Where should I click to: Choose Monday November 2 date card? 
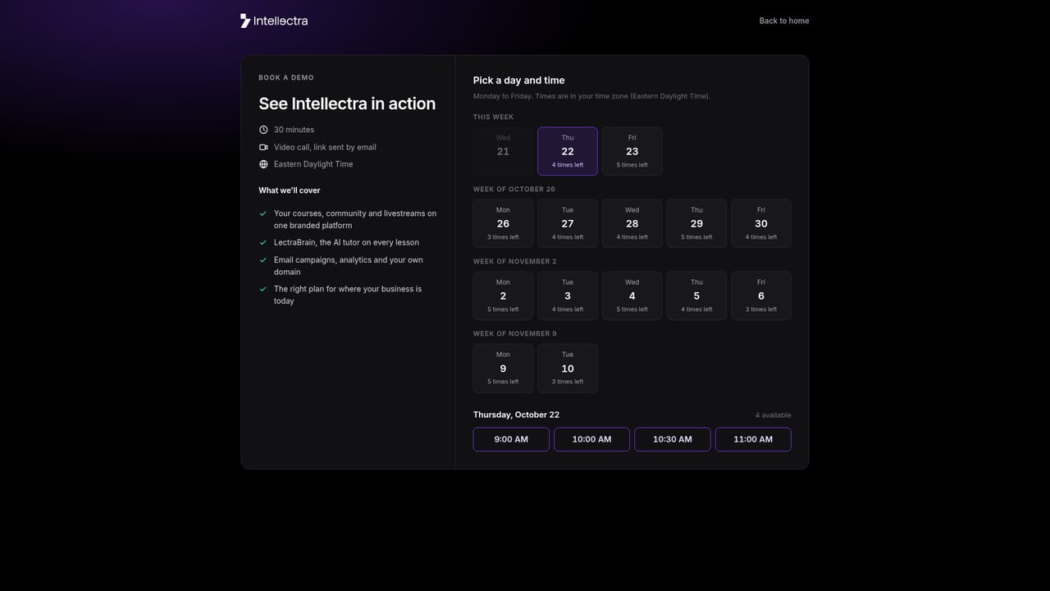503,295
